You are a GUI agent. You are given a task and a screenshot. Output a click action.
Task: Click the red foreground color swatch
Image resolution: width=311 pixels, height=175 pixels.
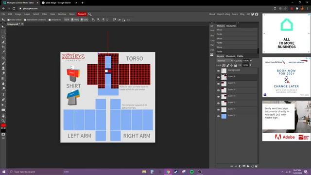pyautogui.click(x=3, y=125)
